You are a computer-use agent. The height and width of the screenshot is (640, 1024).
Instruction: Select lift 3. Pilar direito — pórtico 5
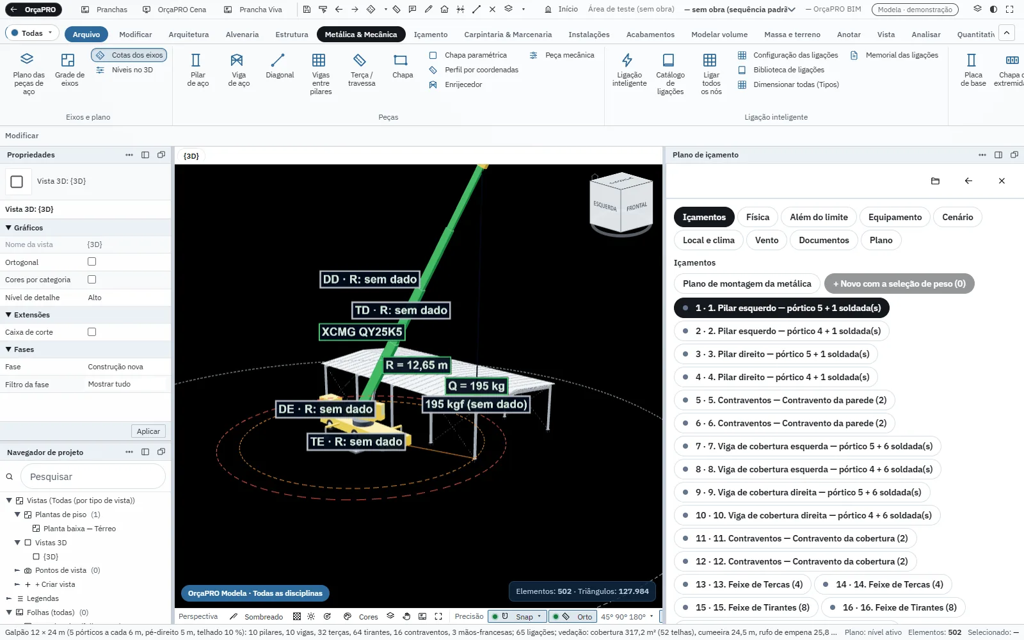(776, 354)
